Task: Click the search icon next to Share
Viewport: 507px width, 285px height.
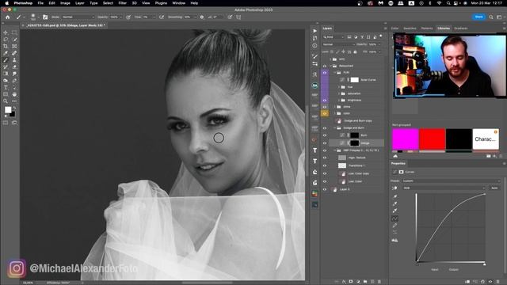Action: pos(491,17)
